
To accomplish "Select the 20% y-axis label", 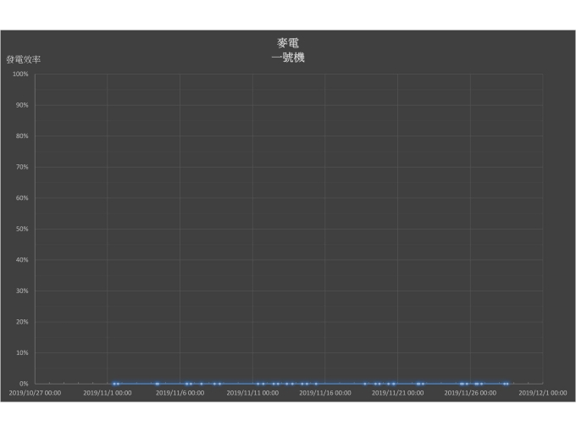I will 22,322.
